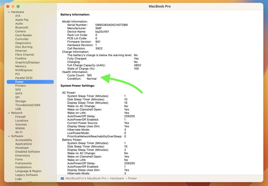Image resolution: width=268 pixels, height=186 pixels.
Task: Select PCI in the sidebar
Action: click(17, 74)
